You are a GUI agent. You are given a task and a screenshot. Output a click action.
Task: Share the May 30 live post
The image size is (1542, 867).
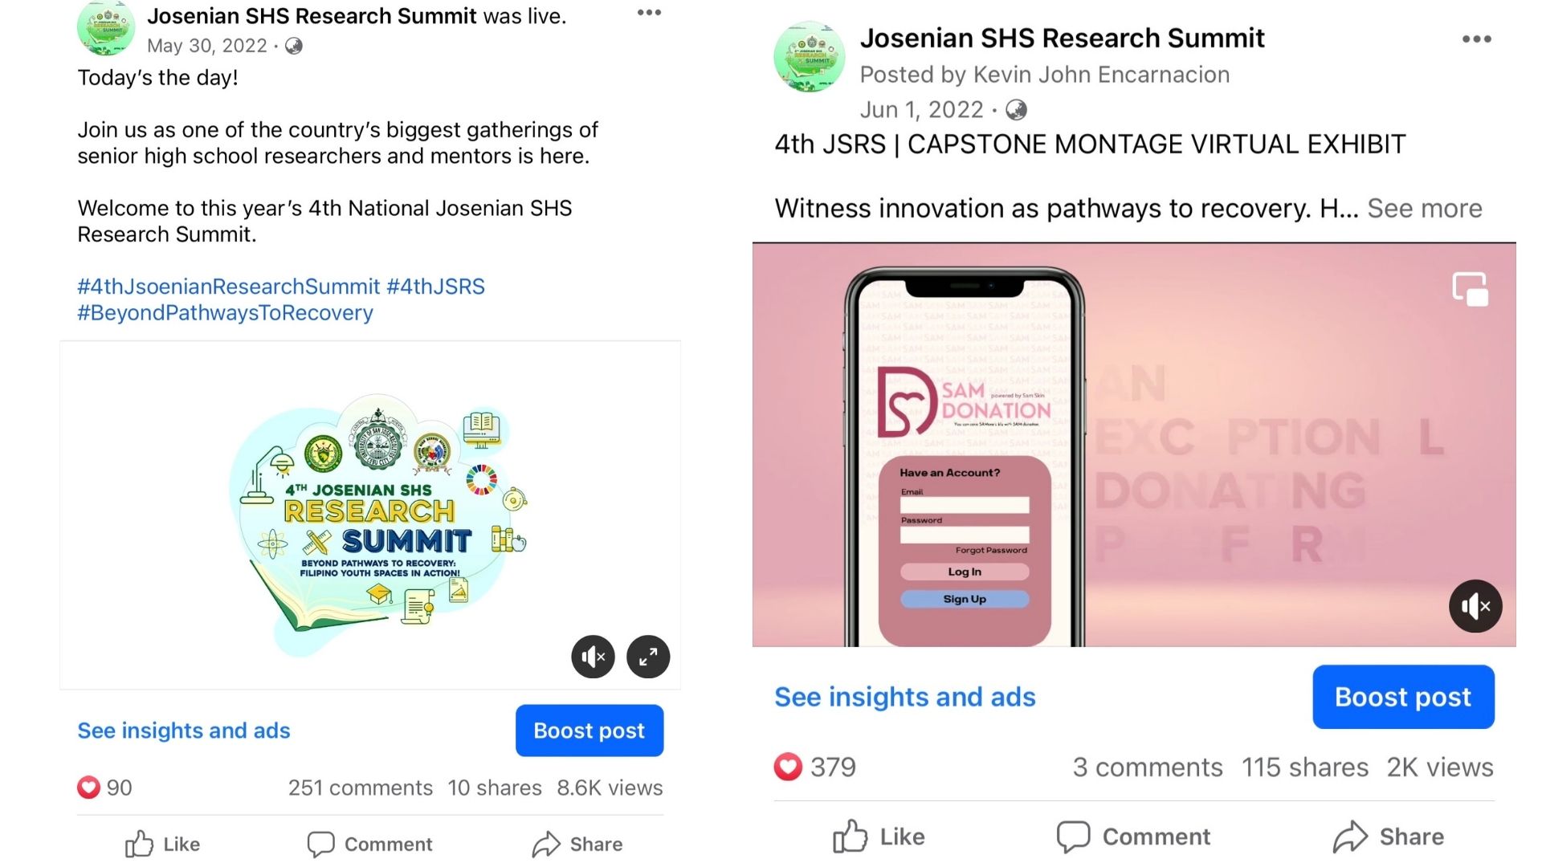coord(577,845)
